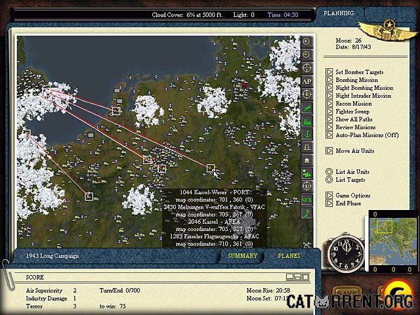This screenshot has height=315, width=420.
Task: Toggle the green factory industry filter icon
Action: coord(306,121)
